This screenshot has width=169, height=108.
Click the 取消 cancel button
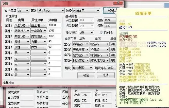tap(106, 75)
